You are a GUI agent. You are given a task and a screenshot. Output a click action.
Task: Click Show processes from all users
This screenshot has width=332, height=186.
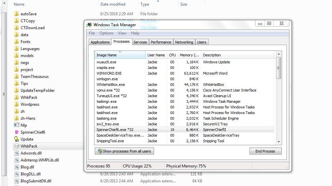point(124,151)
